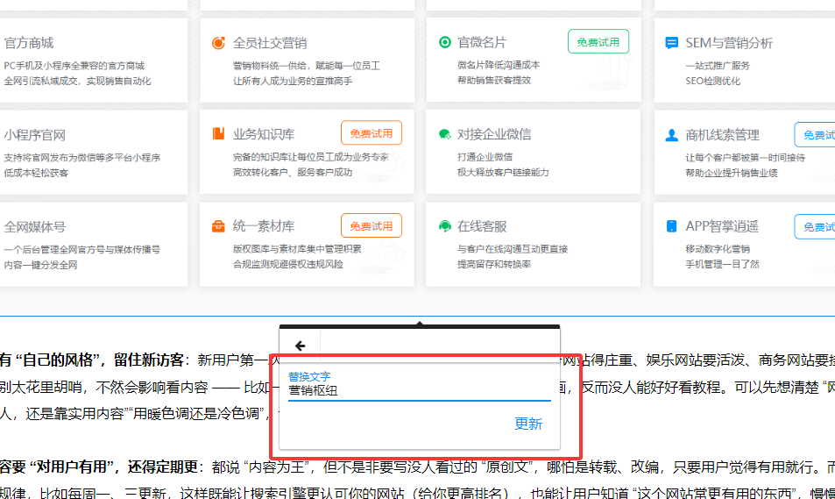Image resolution: width=835 pixels, height=499 pixels.
Task: Open the 在线客服 card title
Action: 482,226
